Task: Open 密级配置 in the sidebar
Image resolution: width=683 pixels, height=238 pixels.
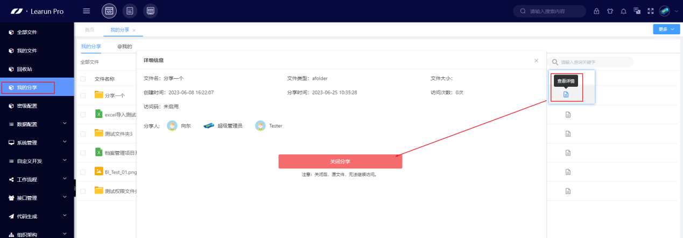Action: tap(37, 106)
